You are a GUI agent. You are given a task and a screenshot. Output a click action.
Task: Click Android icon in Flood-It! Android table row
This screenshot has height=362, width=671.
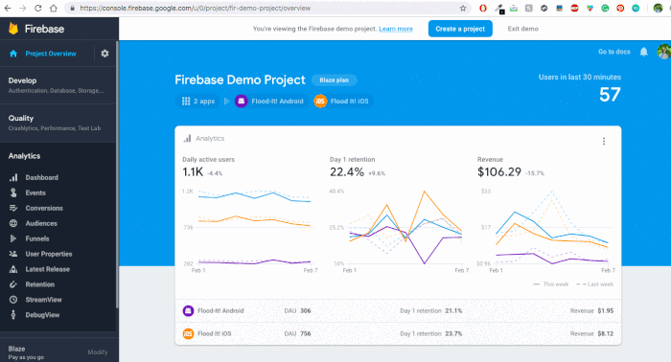188,310
